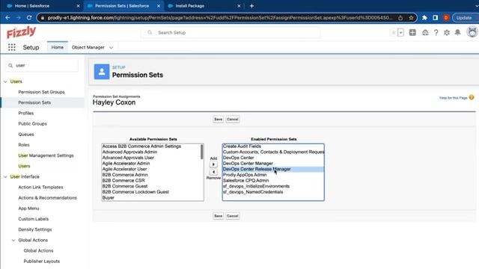The height and width of the screenshot is (269, 479).
Task: Open a new browser tab
Action: click(251, 6)
